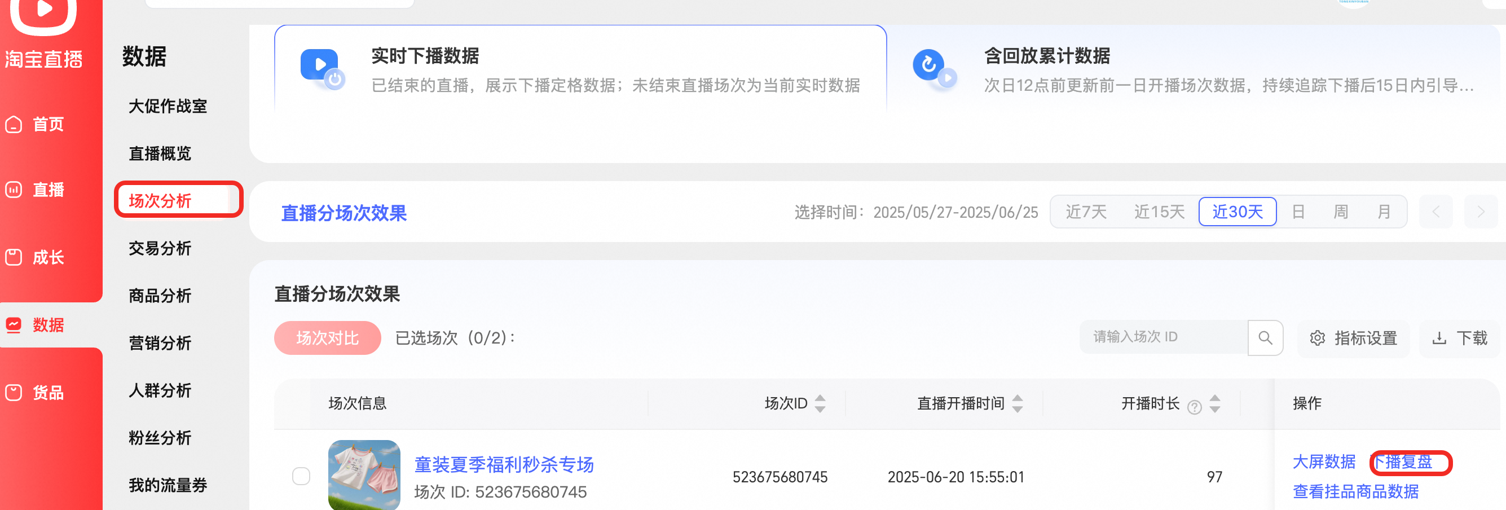This screenshot has width=1506, height=510.
Task: Open 查看挂品商品数据 link
Action: coord(1355,491)
